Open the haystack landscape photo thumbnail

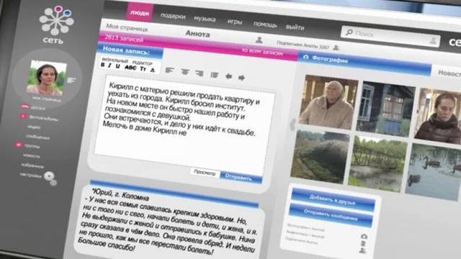(x=320, y=157)
